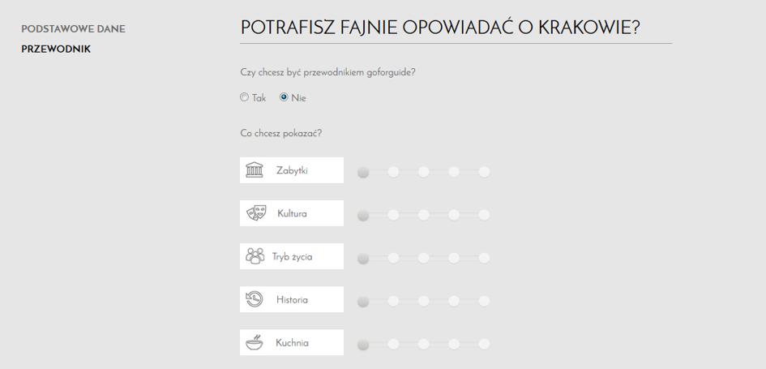
Task: Open the Przewodnik sidebar section
Action: click(x=56, y=49)
